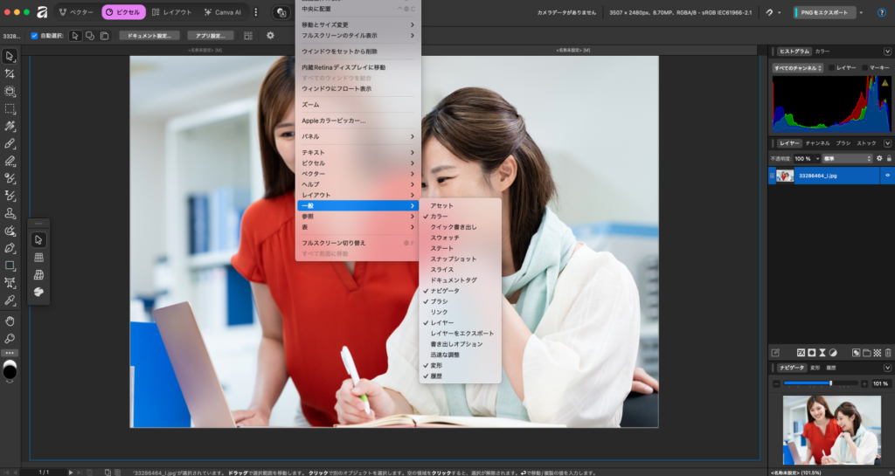
Task: Toggle the 自動選択 checkbox
Action: [x=34, y=36]
